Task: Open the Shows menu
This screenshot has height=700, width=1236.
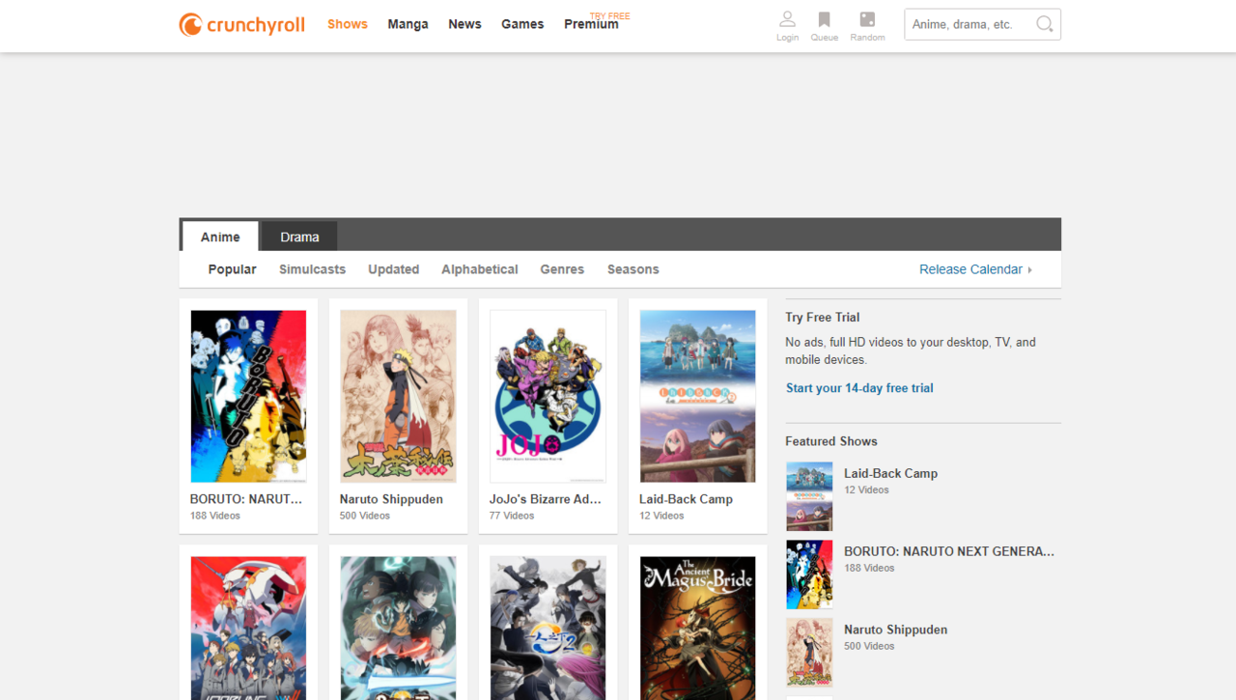Action: 348,24
